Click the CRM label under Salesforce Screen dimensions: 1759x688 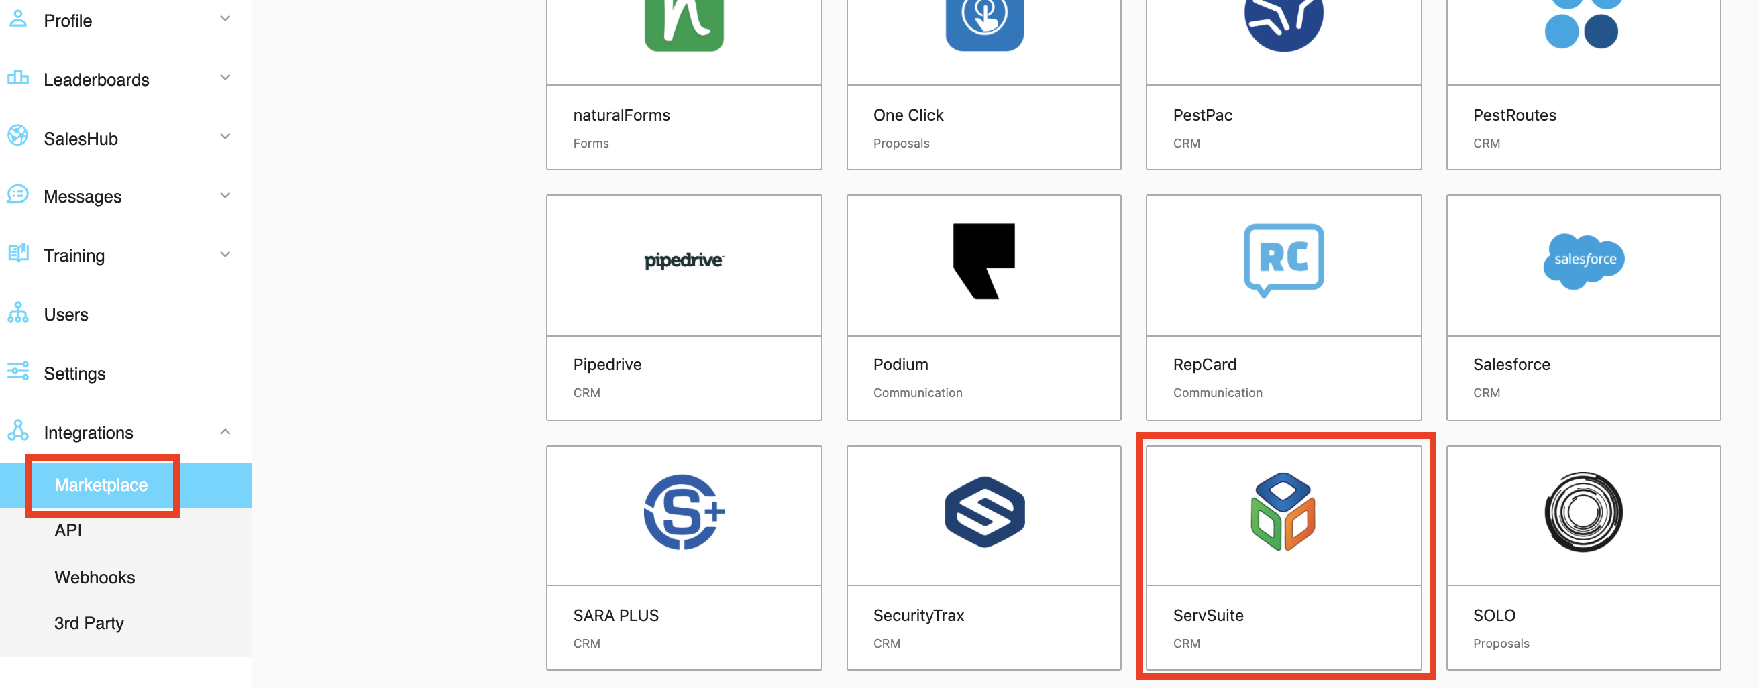(x=1486, y=392)
